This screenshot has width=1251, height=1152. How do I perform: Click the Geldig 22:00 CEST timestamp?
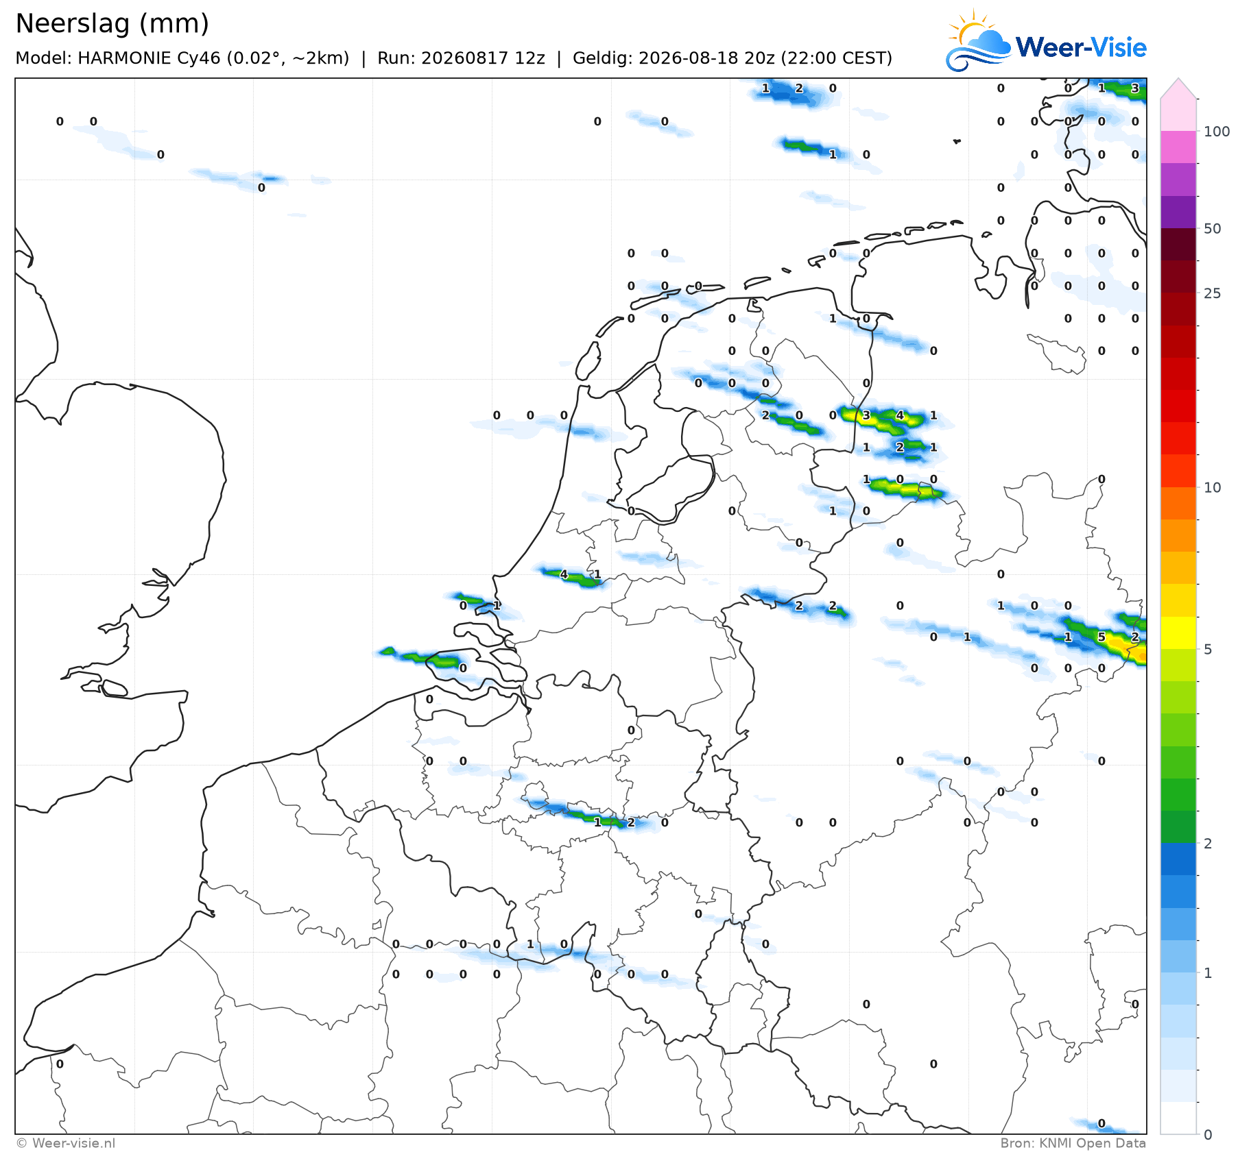pyautogui.click(x=732, y=58)
